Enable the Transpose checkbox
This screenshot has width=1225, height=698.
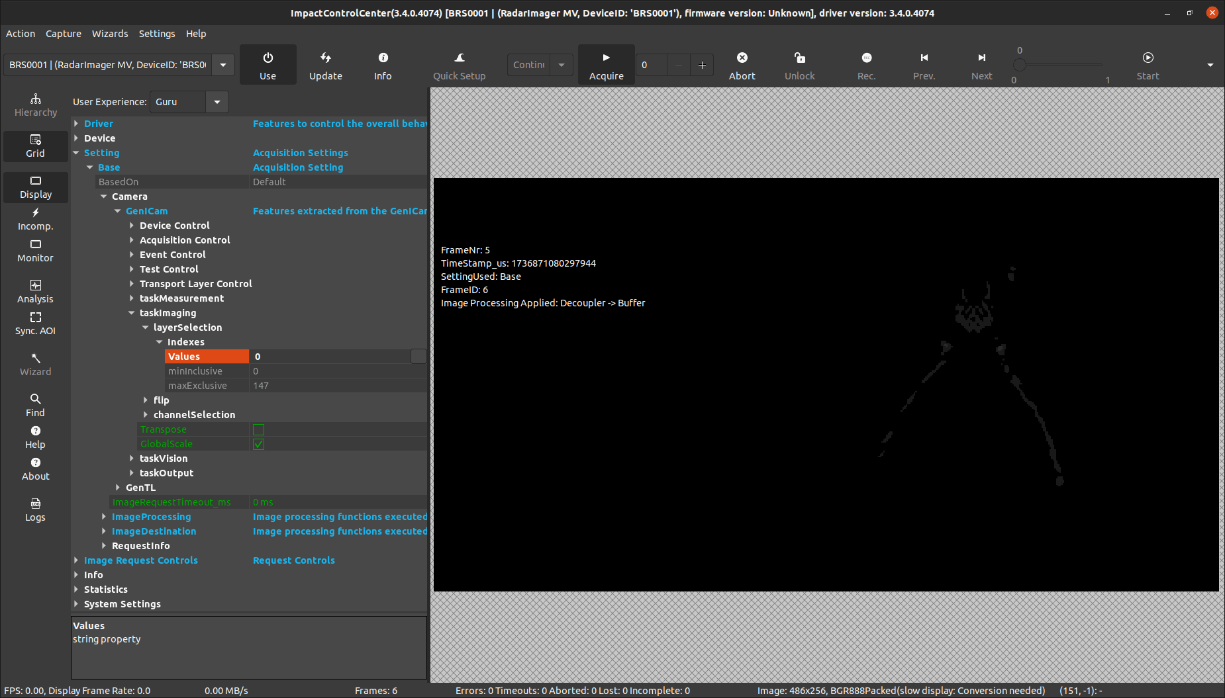pos(259,429)
